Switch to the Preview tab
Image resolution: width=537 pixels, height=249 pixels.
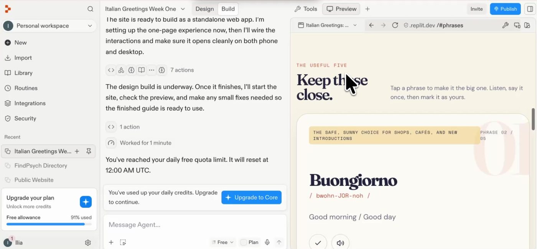click(x=341, y=9)
